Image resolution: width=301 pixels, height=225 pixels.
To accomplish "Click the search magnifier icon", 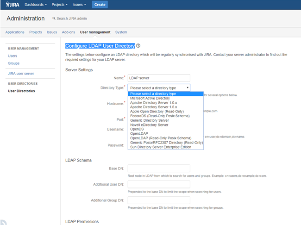I will click(x=54, y=19).
